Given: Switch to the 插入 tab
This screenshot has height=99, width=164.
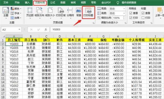Looking at the screenshot, I should tap(27, 2).
